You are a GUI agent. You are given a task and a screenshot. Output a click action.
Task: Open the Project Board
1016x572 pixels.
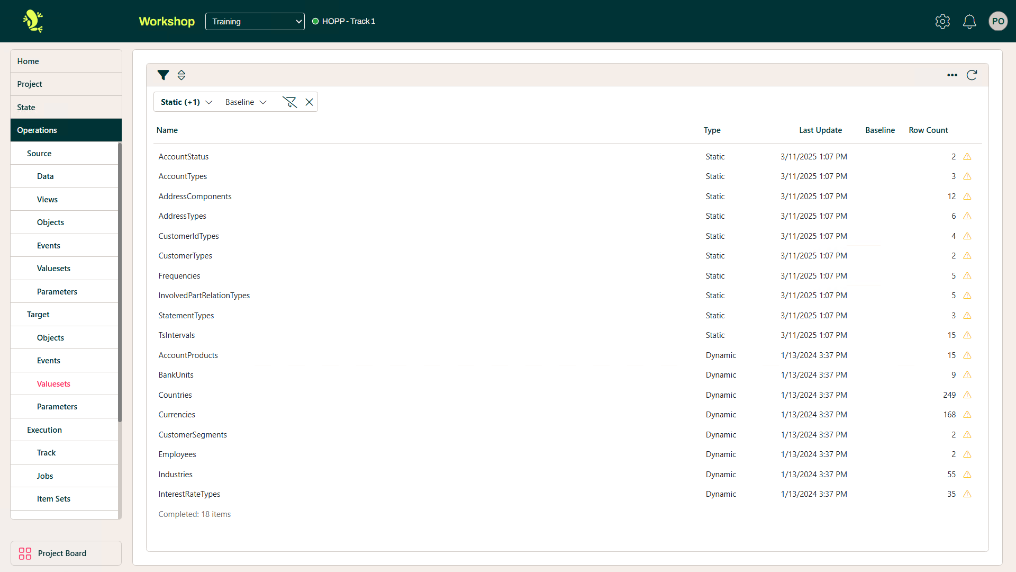pyautogui.click(x=62, y=553)
